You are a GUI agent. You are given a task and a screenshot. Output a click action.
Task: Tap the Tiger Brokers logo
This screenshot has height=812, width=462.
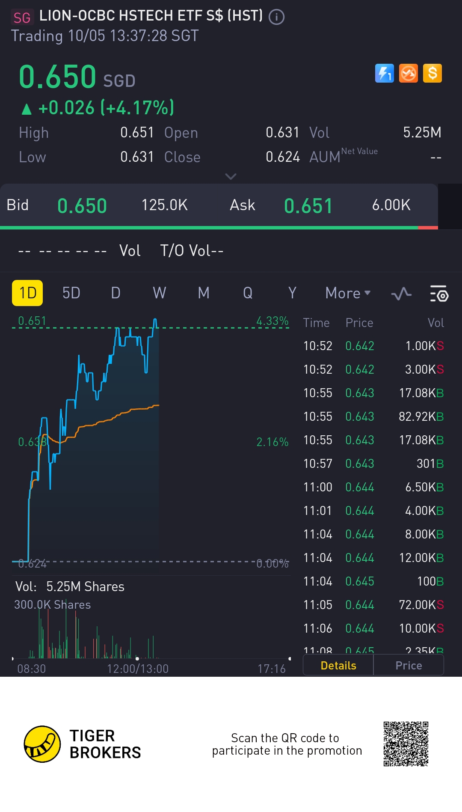click(x=82, y=744)
